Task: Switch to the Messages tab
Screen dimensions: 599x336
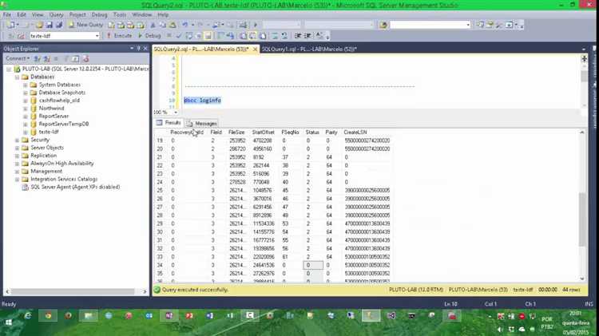Action: [202, 123]
